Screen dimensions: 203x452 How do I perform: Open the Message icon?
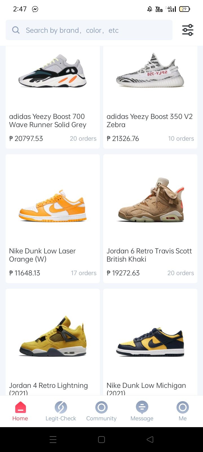pyautogui.click(x=142, y=407)
